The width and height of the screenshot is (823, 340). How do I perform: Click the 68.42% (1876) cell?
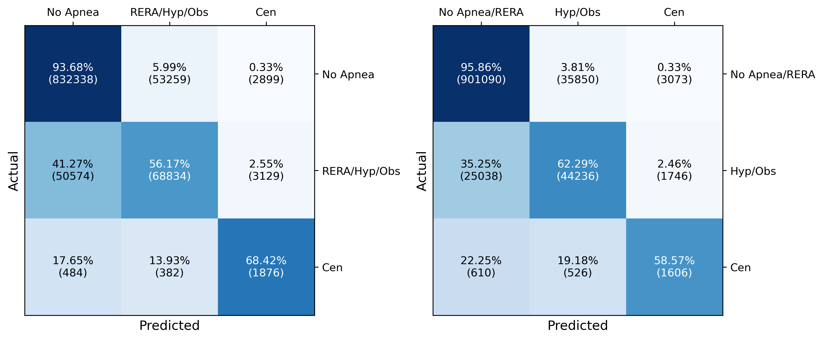click(266, 266)
